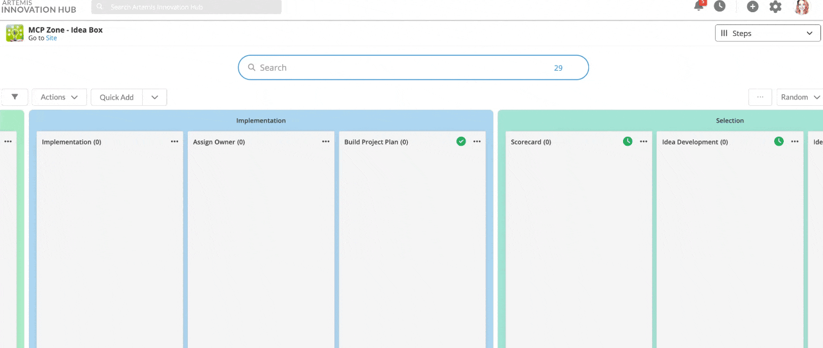Click the Implementation stage header
Image resolution: width=823 pixels, height=348 pixels.
pyautogui.click(x=261, y=121)
